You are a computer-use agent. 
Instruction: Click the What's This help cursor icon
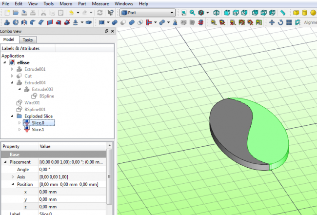click(111, 13)
